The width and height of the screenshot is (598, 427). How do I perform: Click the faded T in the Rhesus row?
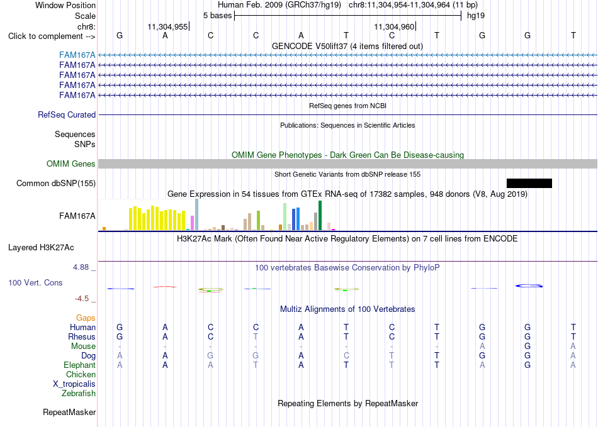256,336
